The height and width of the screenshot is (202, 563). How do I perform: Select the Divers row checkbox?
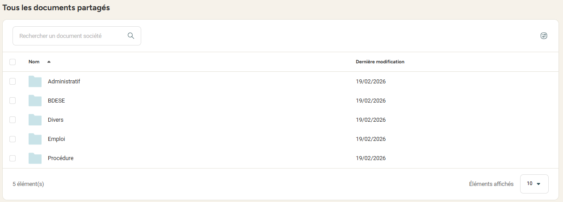point(13,120)
